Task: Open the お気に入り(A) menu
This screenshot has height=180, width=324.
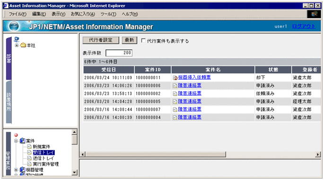Action: tap(83, 14)
